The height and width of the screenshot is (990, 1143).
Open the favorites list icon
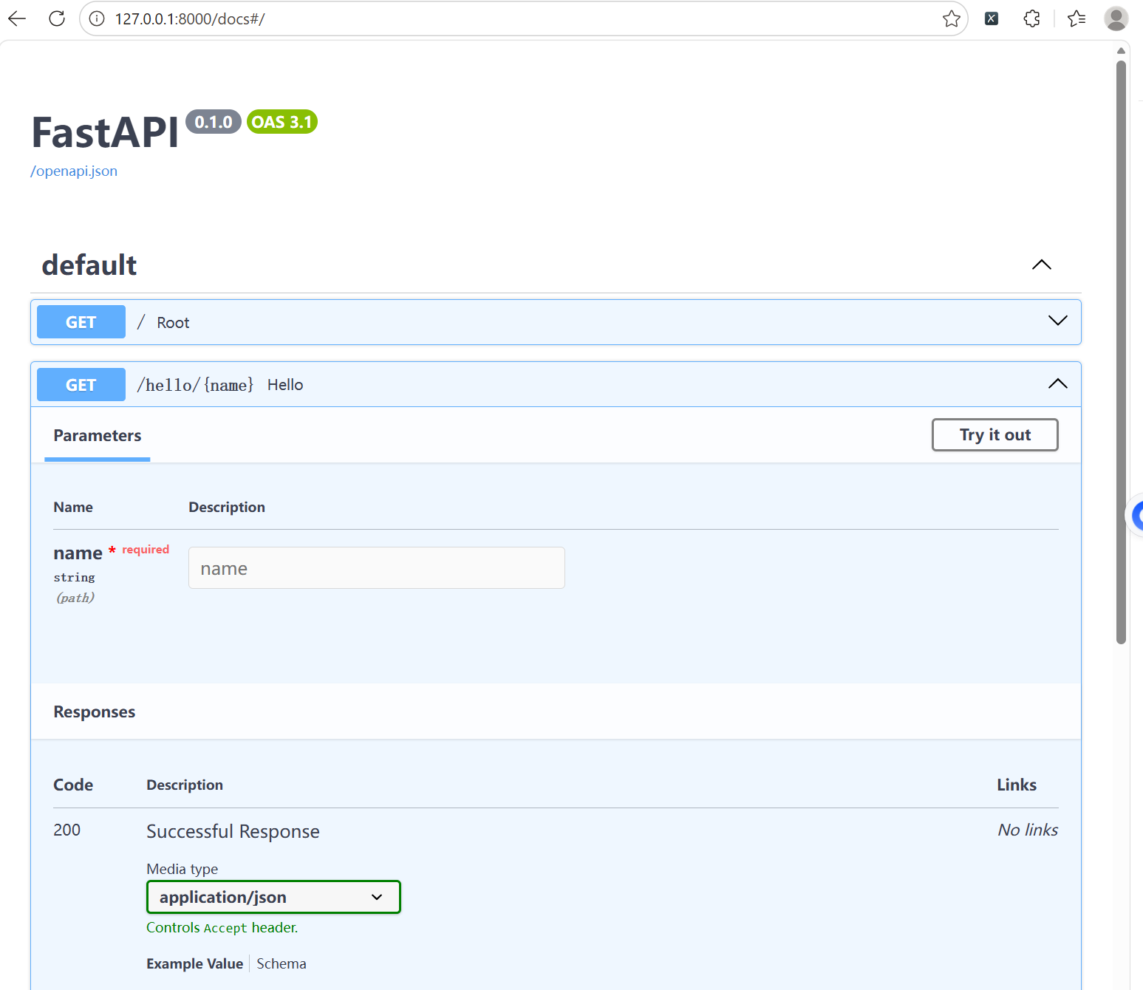[x=1077, y=18]
